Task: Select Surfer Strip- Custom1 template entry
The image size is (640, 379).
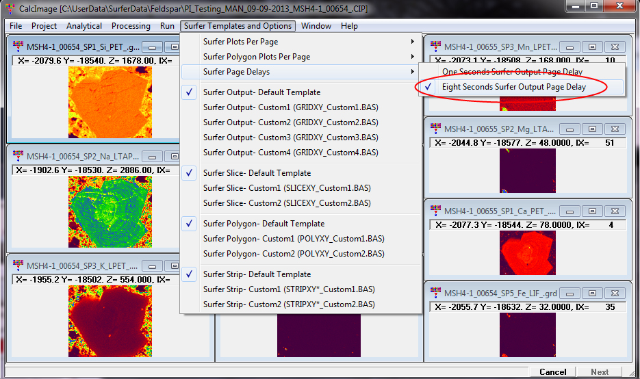Action: [289, 289]
